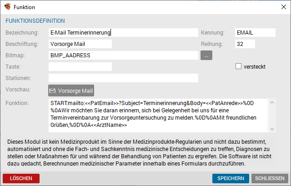Click the empty Stationen input field
291x186 pixels.
(123, 78)
